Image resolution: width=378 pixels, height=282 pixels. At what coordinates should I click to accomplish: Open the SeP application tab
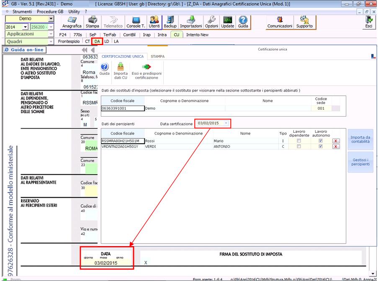tap(93, 35)
